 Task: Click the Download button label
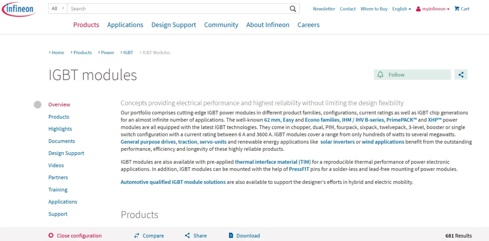coord(248,236)
